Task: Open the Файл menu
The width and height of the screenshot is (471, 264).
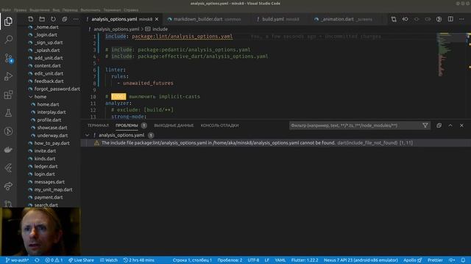Action: pos(7,10)
